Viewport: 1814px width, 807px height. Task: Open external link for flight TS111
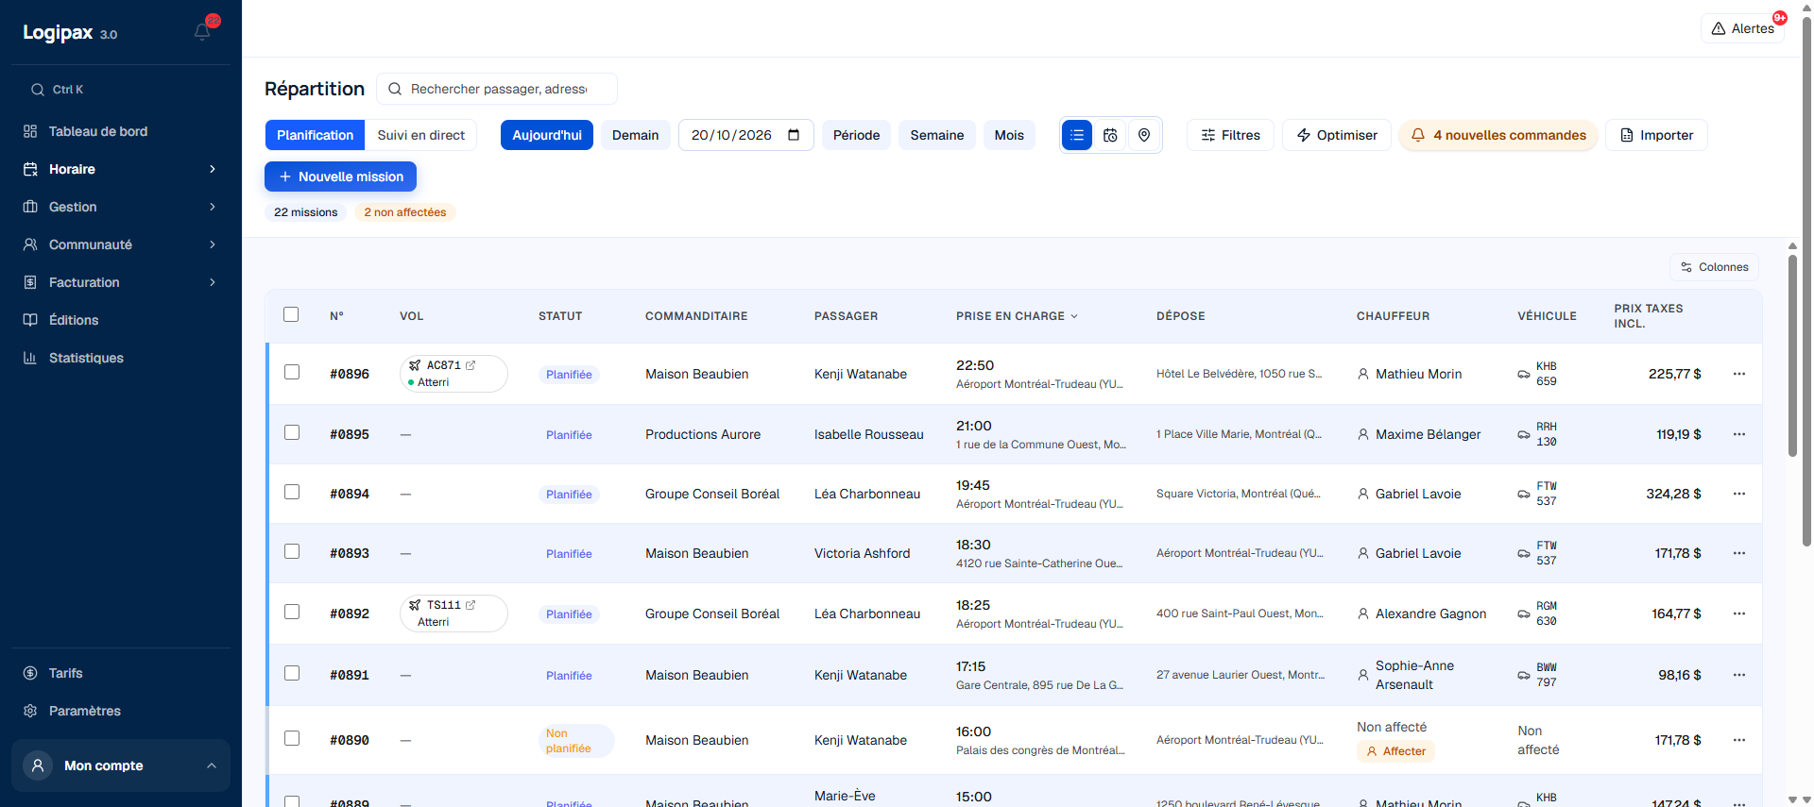pyautogui.click(x=471, y=605)
